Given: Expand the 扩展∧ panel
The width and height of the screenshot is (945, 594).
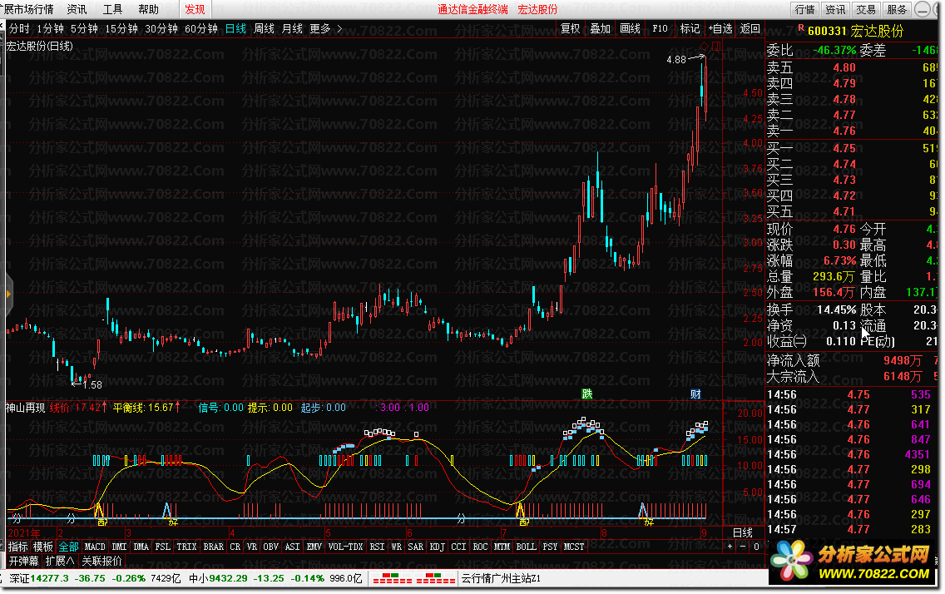Looking at the screenshot, I should (60, 561).
